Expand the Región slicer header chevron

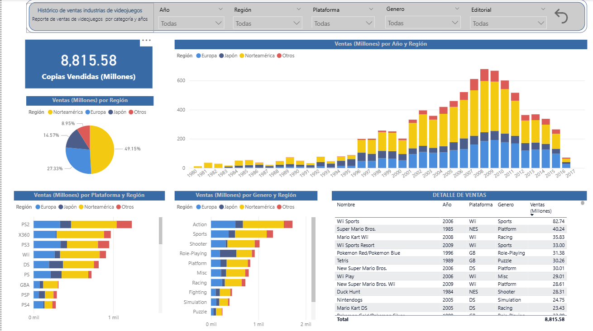coord(298,9)
